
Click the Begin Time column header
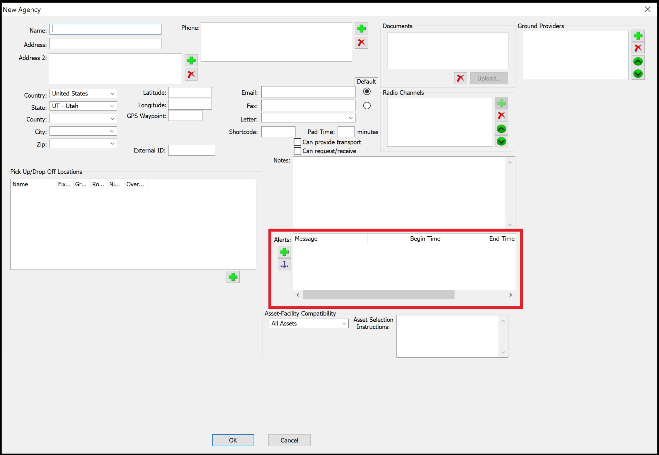click(405, 239)
